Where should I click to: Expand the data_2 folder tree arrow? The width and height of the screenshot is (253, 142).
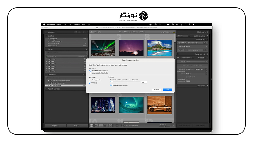pos(47,64)
